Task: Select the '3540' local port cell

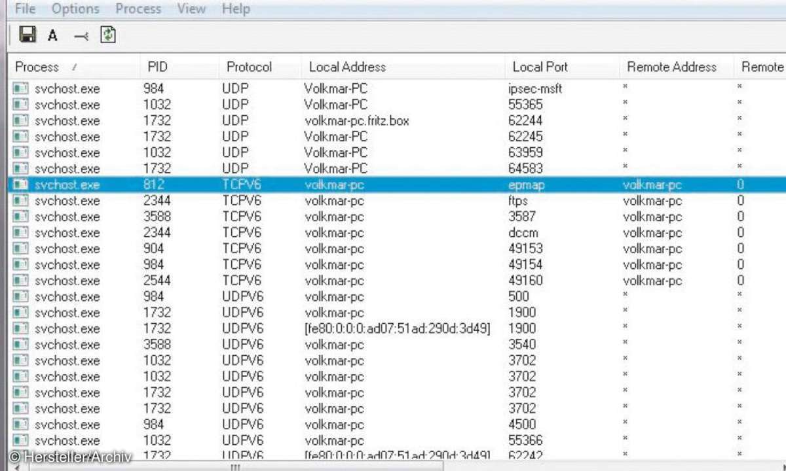Action: tap(522, 344)
